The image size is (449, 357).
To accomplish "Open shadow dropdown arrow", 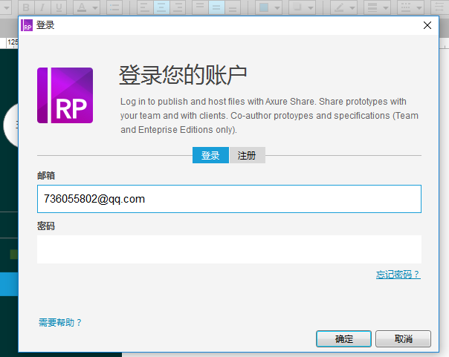I will pyautogui.click(x=311, y=7).
